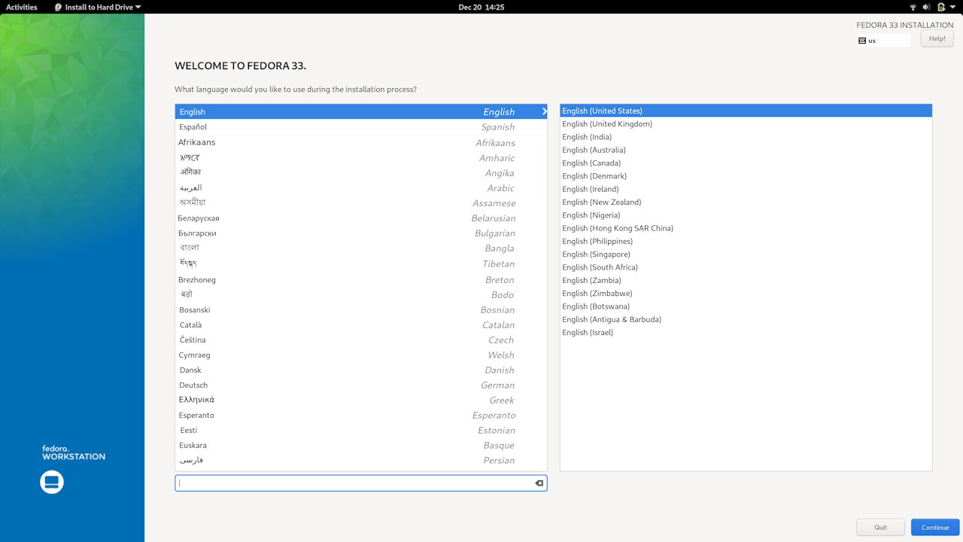Select Bulgarian language row

[361, 233]
